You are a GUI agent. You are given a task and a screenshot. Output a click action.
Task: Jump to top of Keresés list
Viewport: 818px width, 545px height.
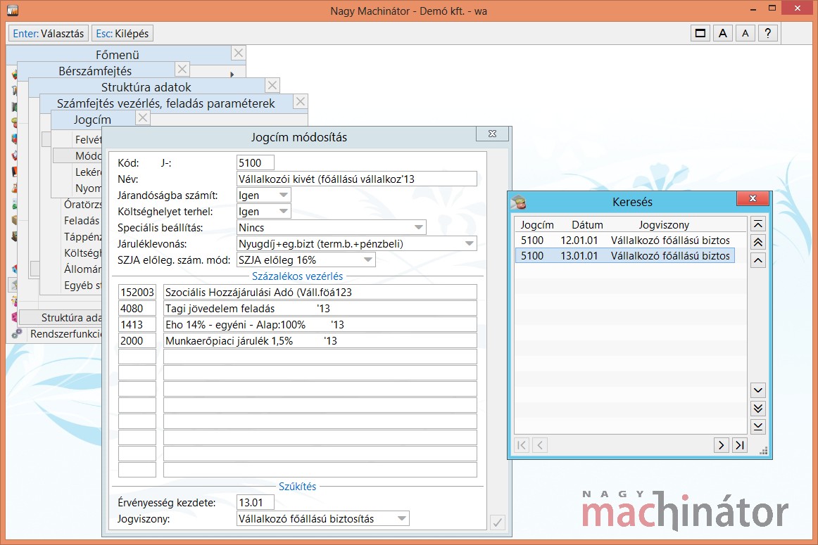click(x=758, y=224)
